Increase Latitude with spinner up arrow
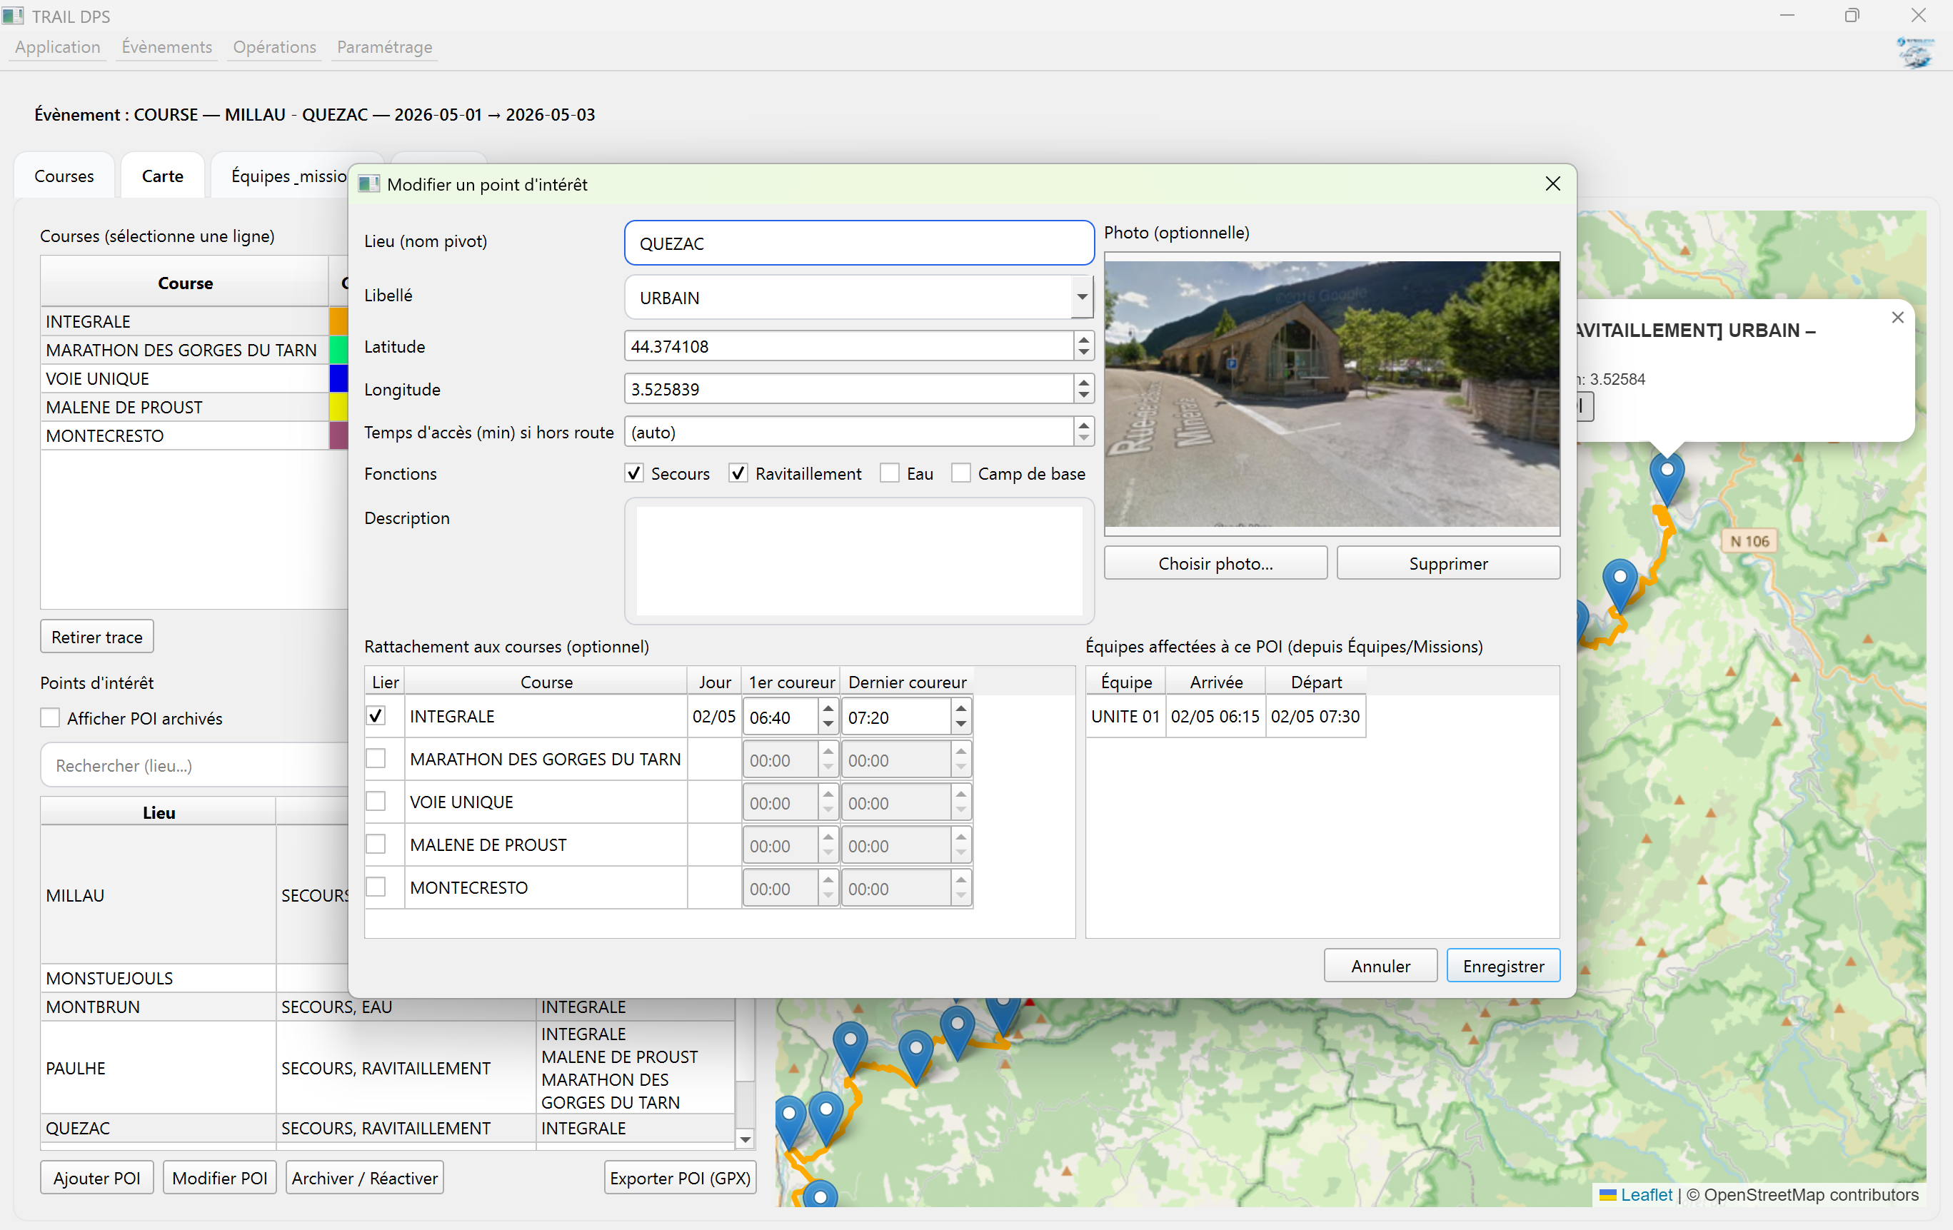The width and height of the screenshot is (1953, 1230). point(1083,340)
